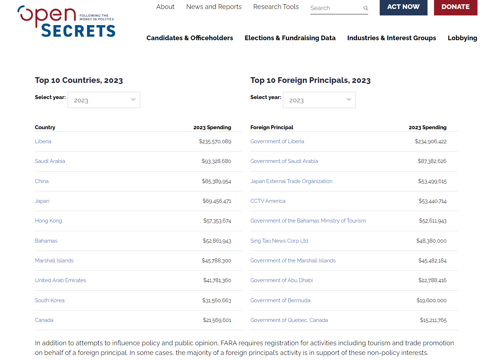Open Government of Liberia link

coord(277,141)
